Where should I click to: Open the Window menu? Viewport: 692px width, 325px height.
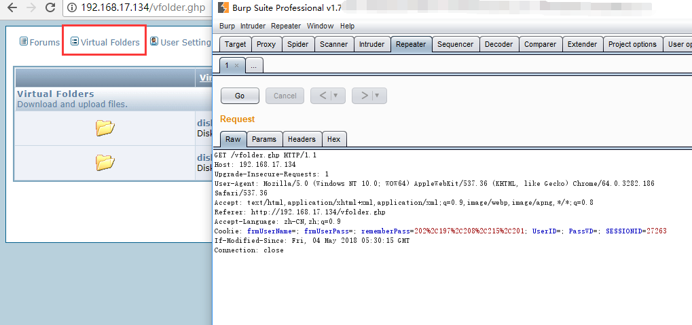point(321,26)
